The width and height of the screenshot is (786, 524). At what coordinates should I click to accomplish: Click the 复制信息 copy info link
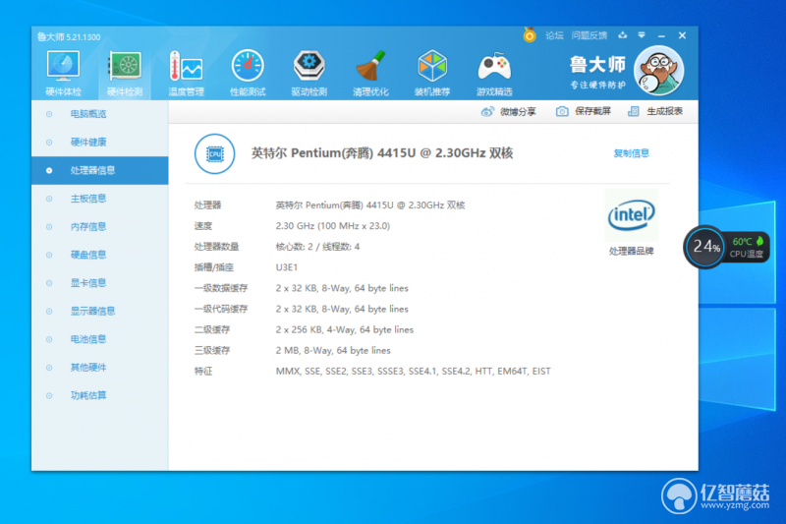point(632,153)
